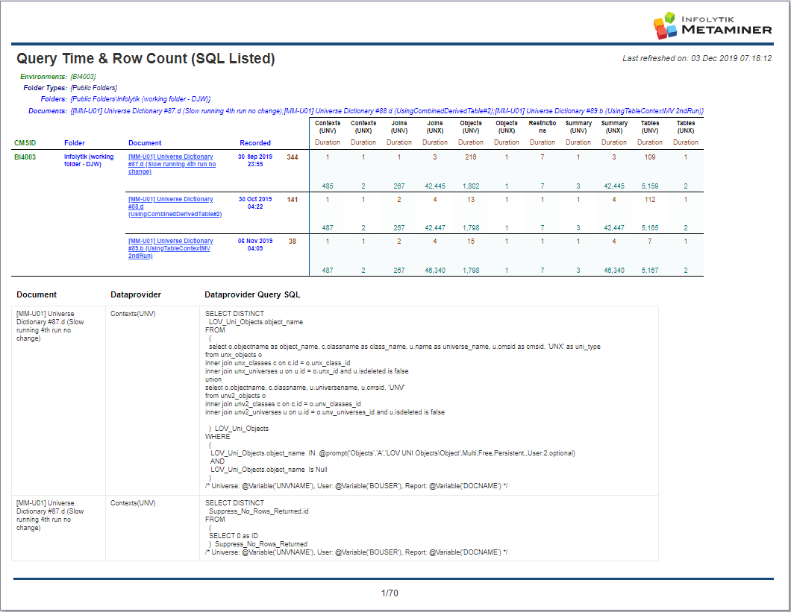Screen dimensions: 791x612
Task: Click the Joins (UNV) column header
Action: click(399, 127)
